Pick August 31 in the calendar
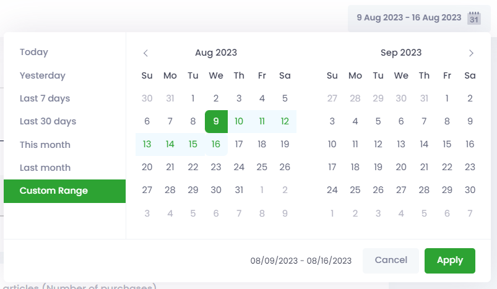497x289 pixels. (x=239, y=190)
